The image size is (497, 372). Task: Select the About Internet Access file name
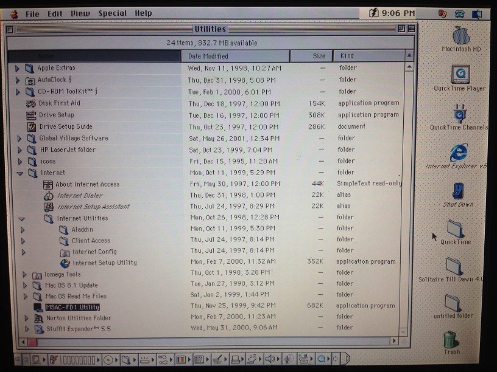[88, 184]
